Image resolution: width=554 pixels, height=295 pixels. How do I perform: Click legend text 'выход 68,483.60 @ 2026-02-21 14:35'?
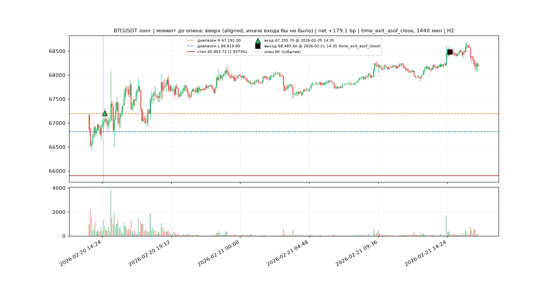(301, 46)
